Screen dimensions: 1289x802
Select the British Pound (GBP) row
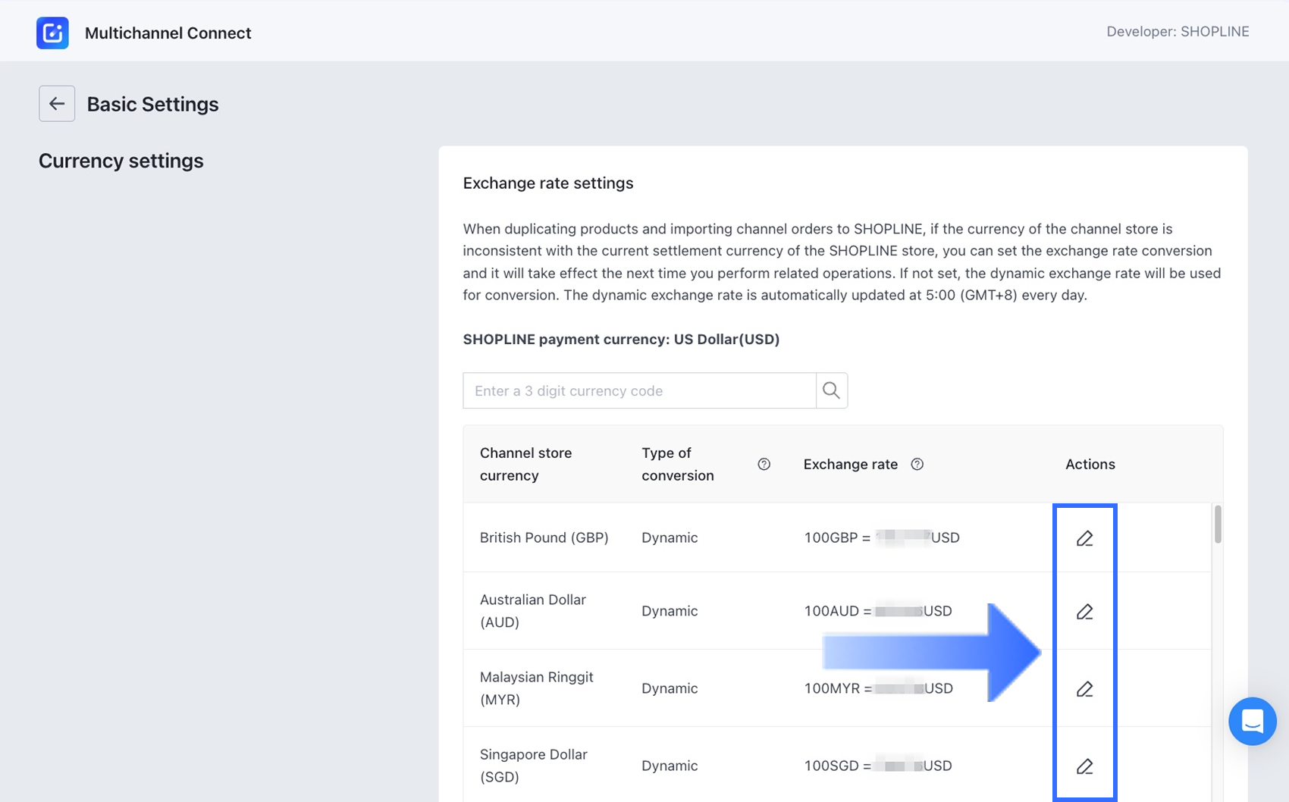544,537
